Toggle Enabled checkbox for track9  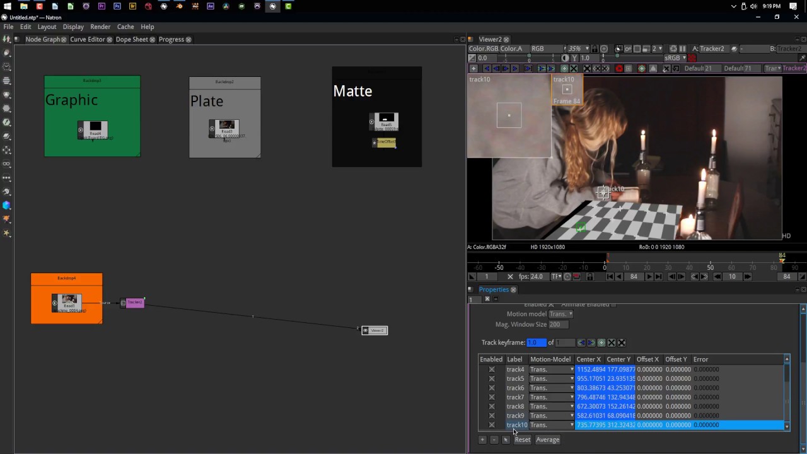click(x=492, y=416)
